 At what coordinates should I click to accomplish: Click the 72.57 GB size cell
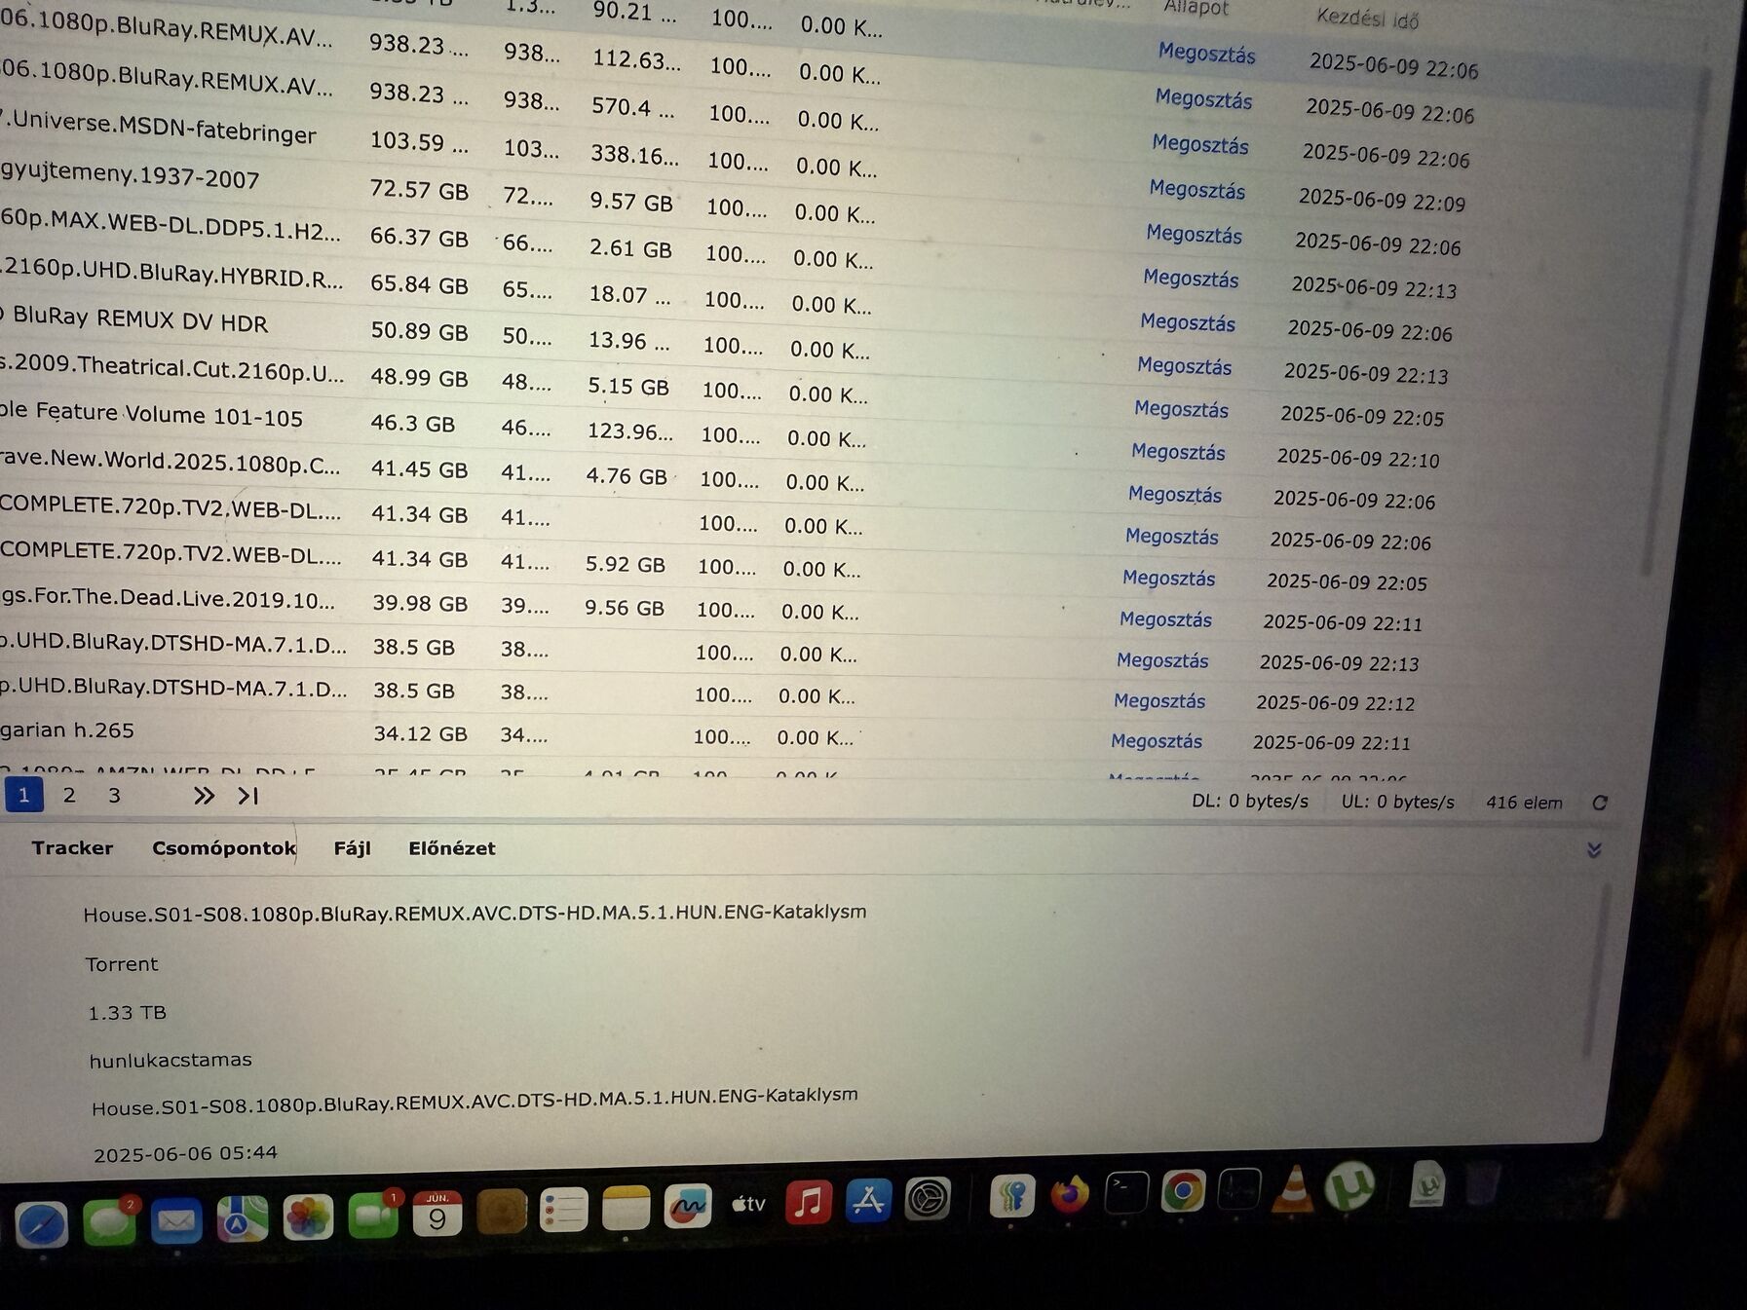point(419,190)
